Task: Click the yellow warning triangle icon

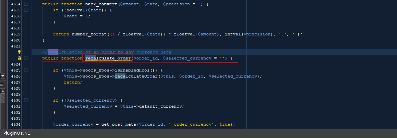Action: point(19,58)
